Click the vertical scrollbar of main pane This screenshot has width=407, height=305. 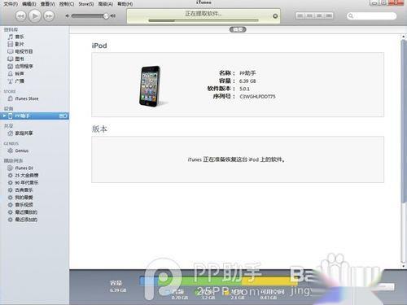[x=404, y=120]
